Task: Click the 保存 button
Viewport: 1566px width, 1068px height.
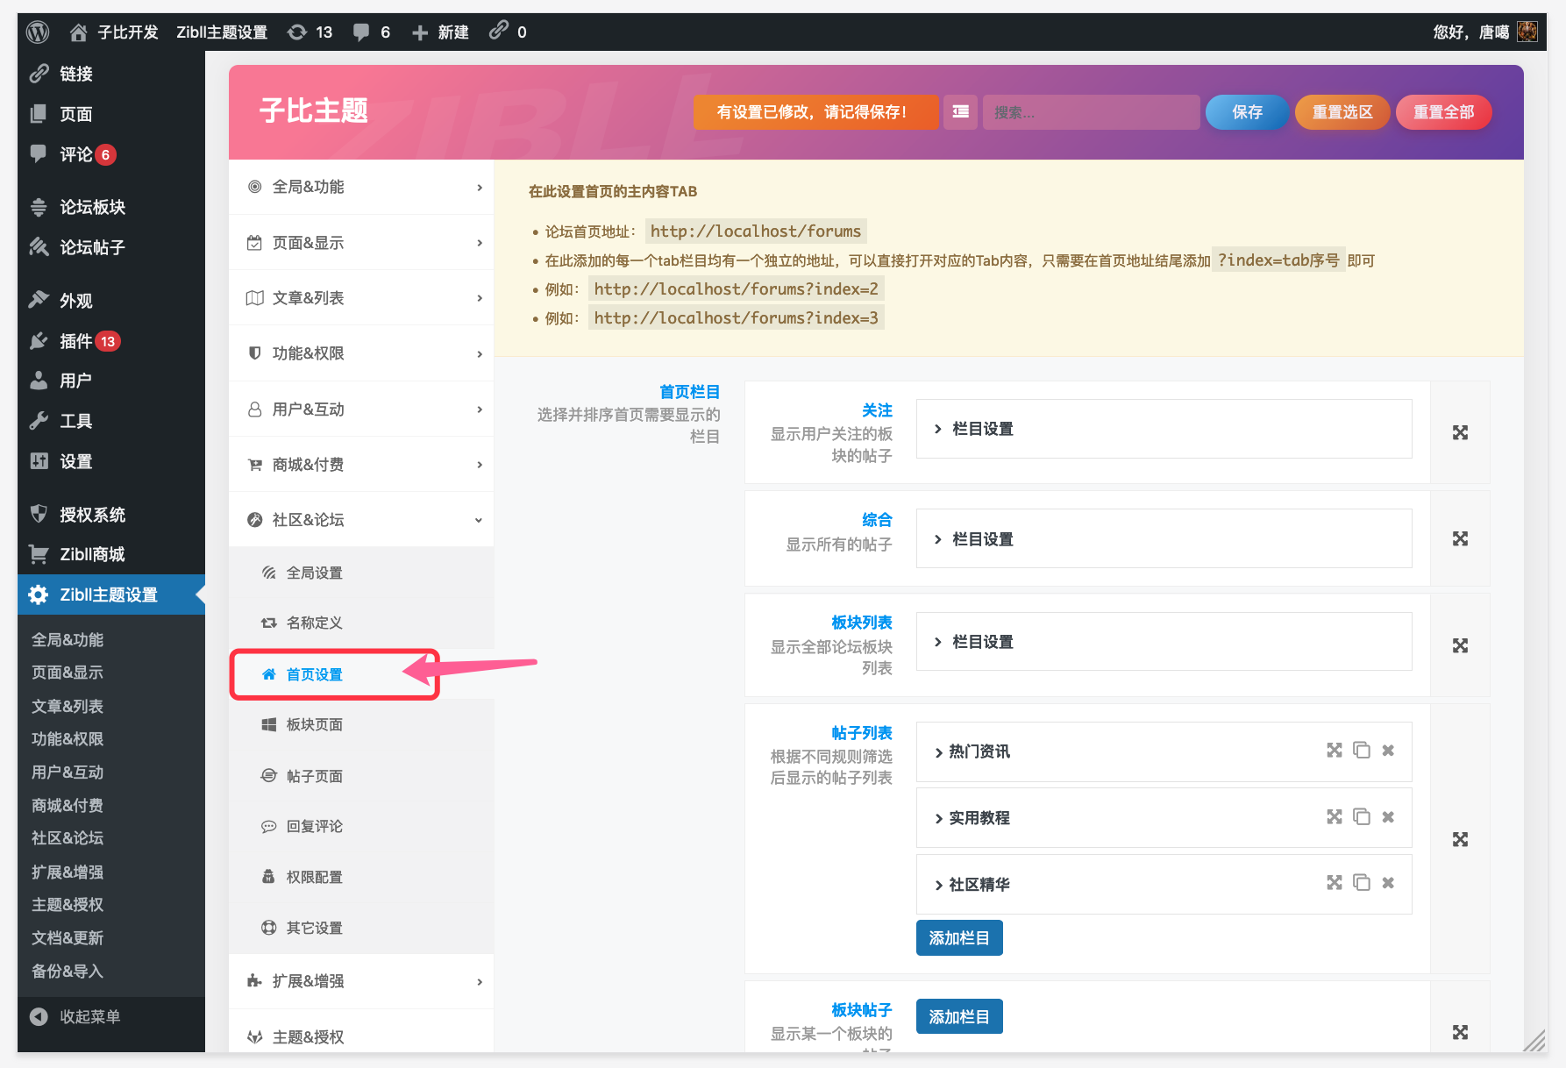Action: coord(1247,112)
